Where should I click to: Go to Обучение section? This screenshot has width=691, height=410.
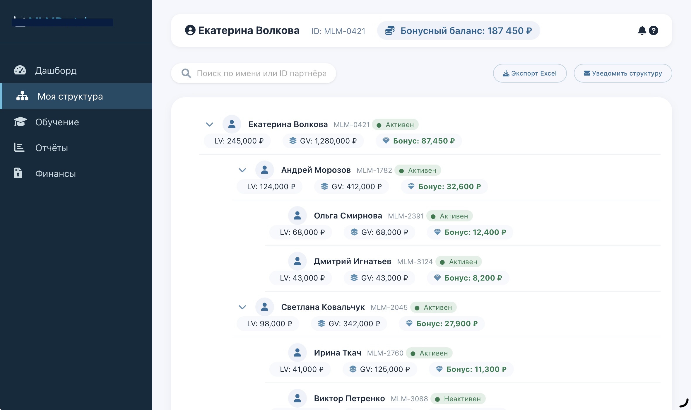[57, 122]
